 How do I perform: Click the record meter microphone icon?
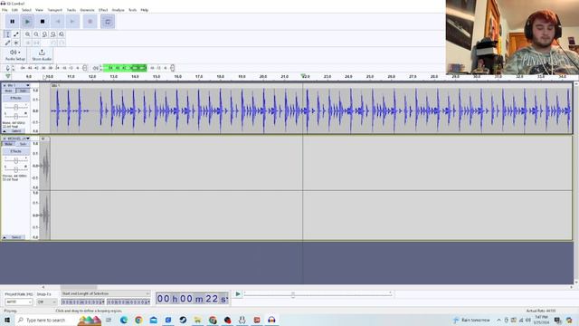[7, 68]
